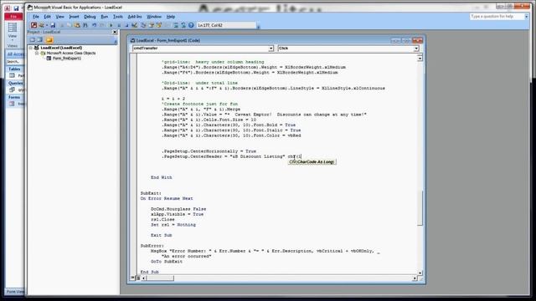536x301 pixels.
Task: Click the Object Browser toolbar icon
Action: (x=158, y=25)
